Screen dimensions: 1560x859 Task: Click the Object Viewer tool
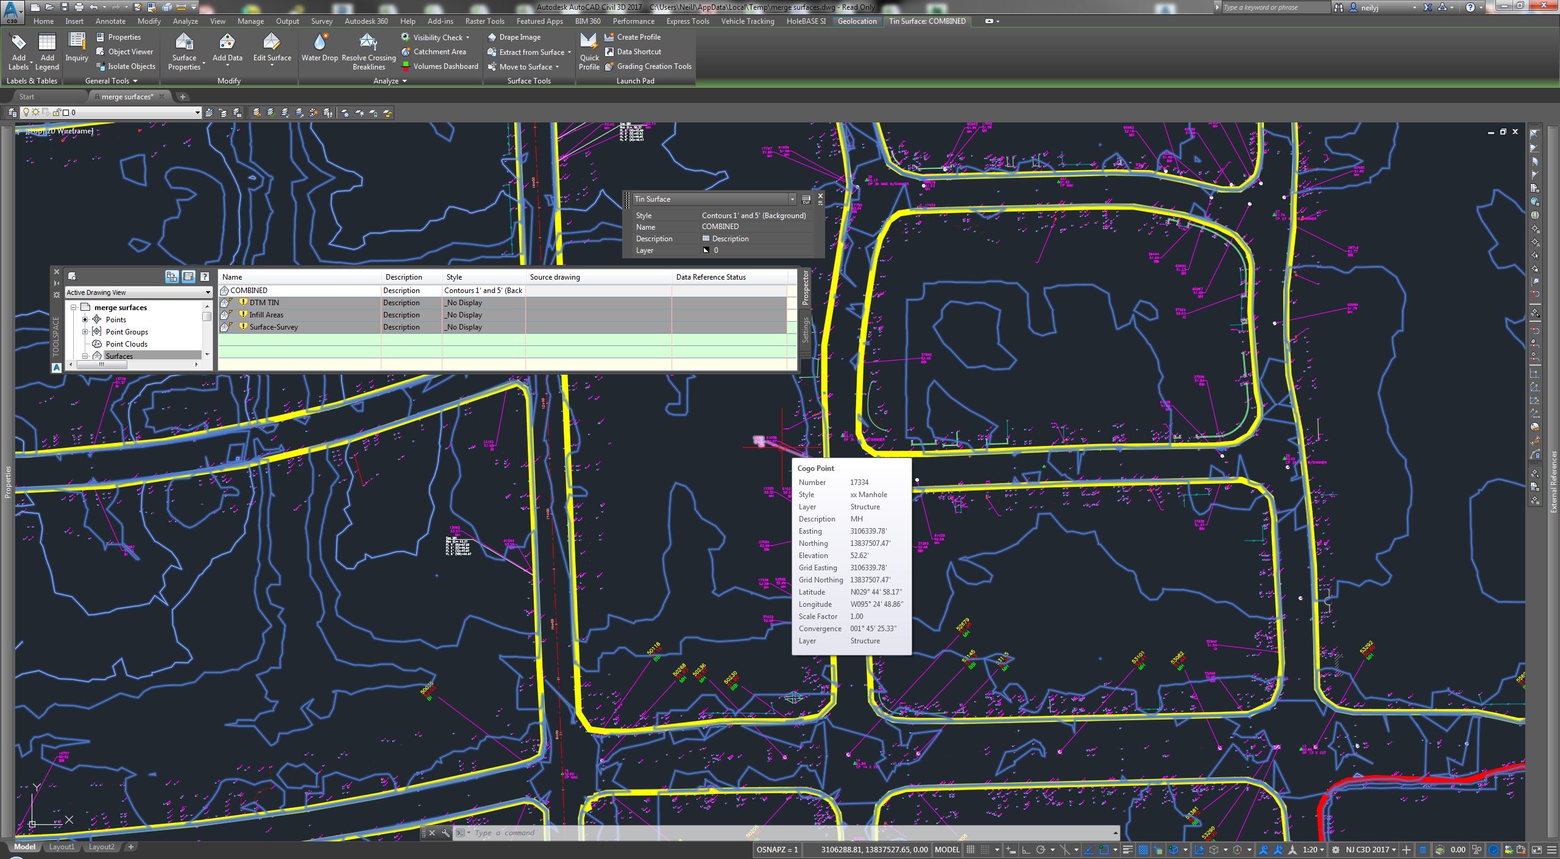pos(125,52)
